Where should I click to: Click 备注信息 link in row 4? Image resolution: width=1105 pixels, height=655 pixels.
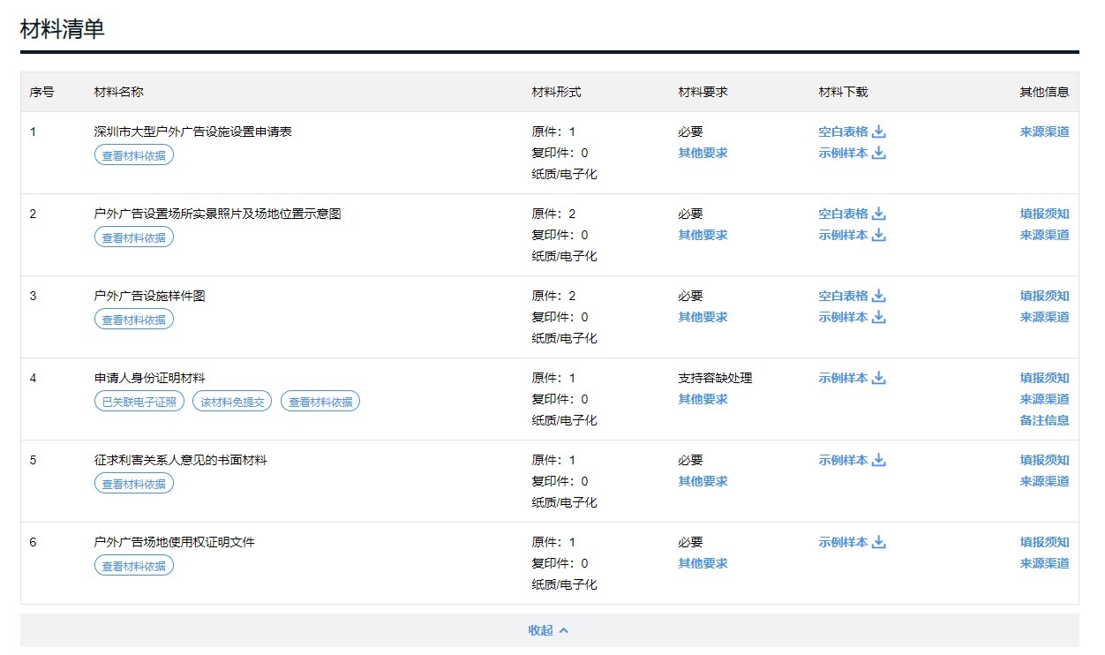pyautogui.click(x=1043, y=420)
